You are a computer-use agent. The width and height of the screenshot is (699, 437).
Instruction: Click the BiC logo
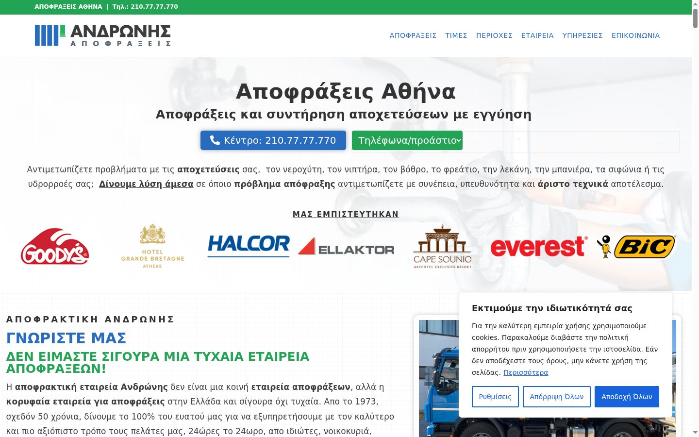click(636, 247)
